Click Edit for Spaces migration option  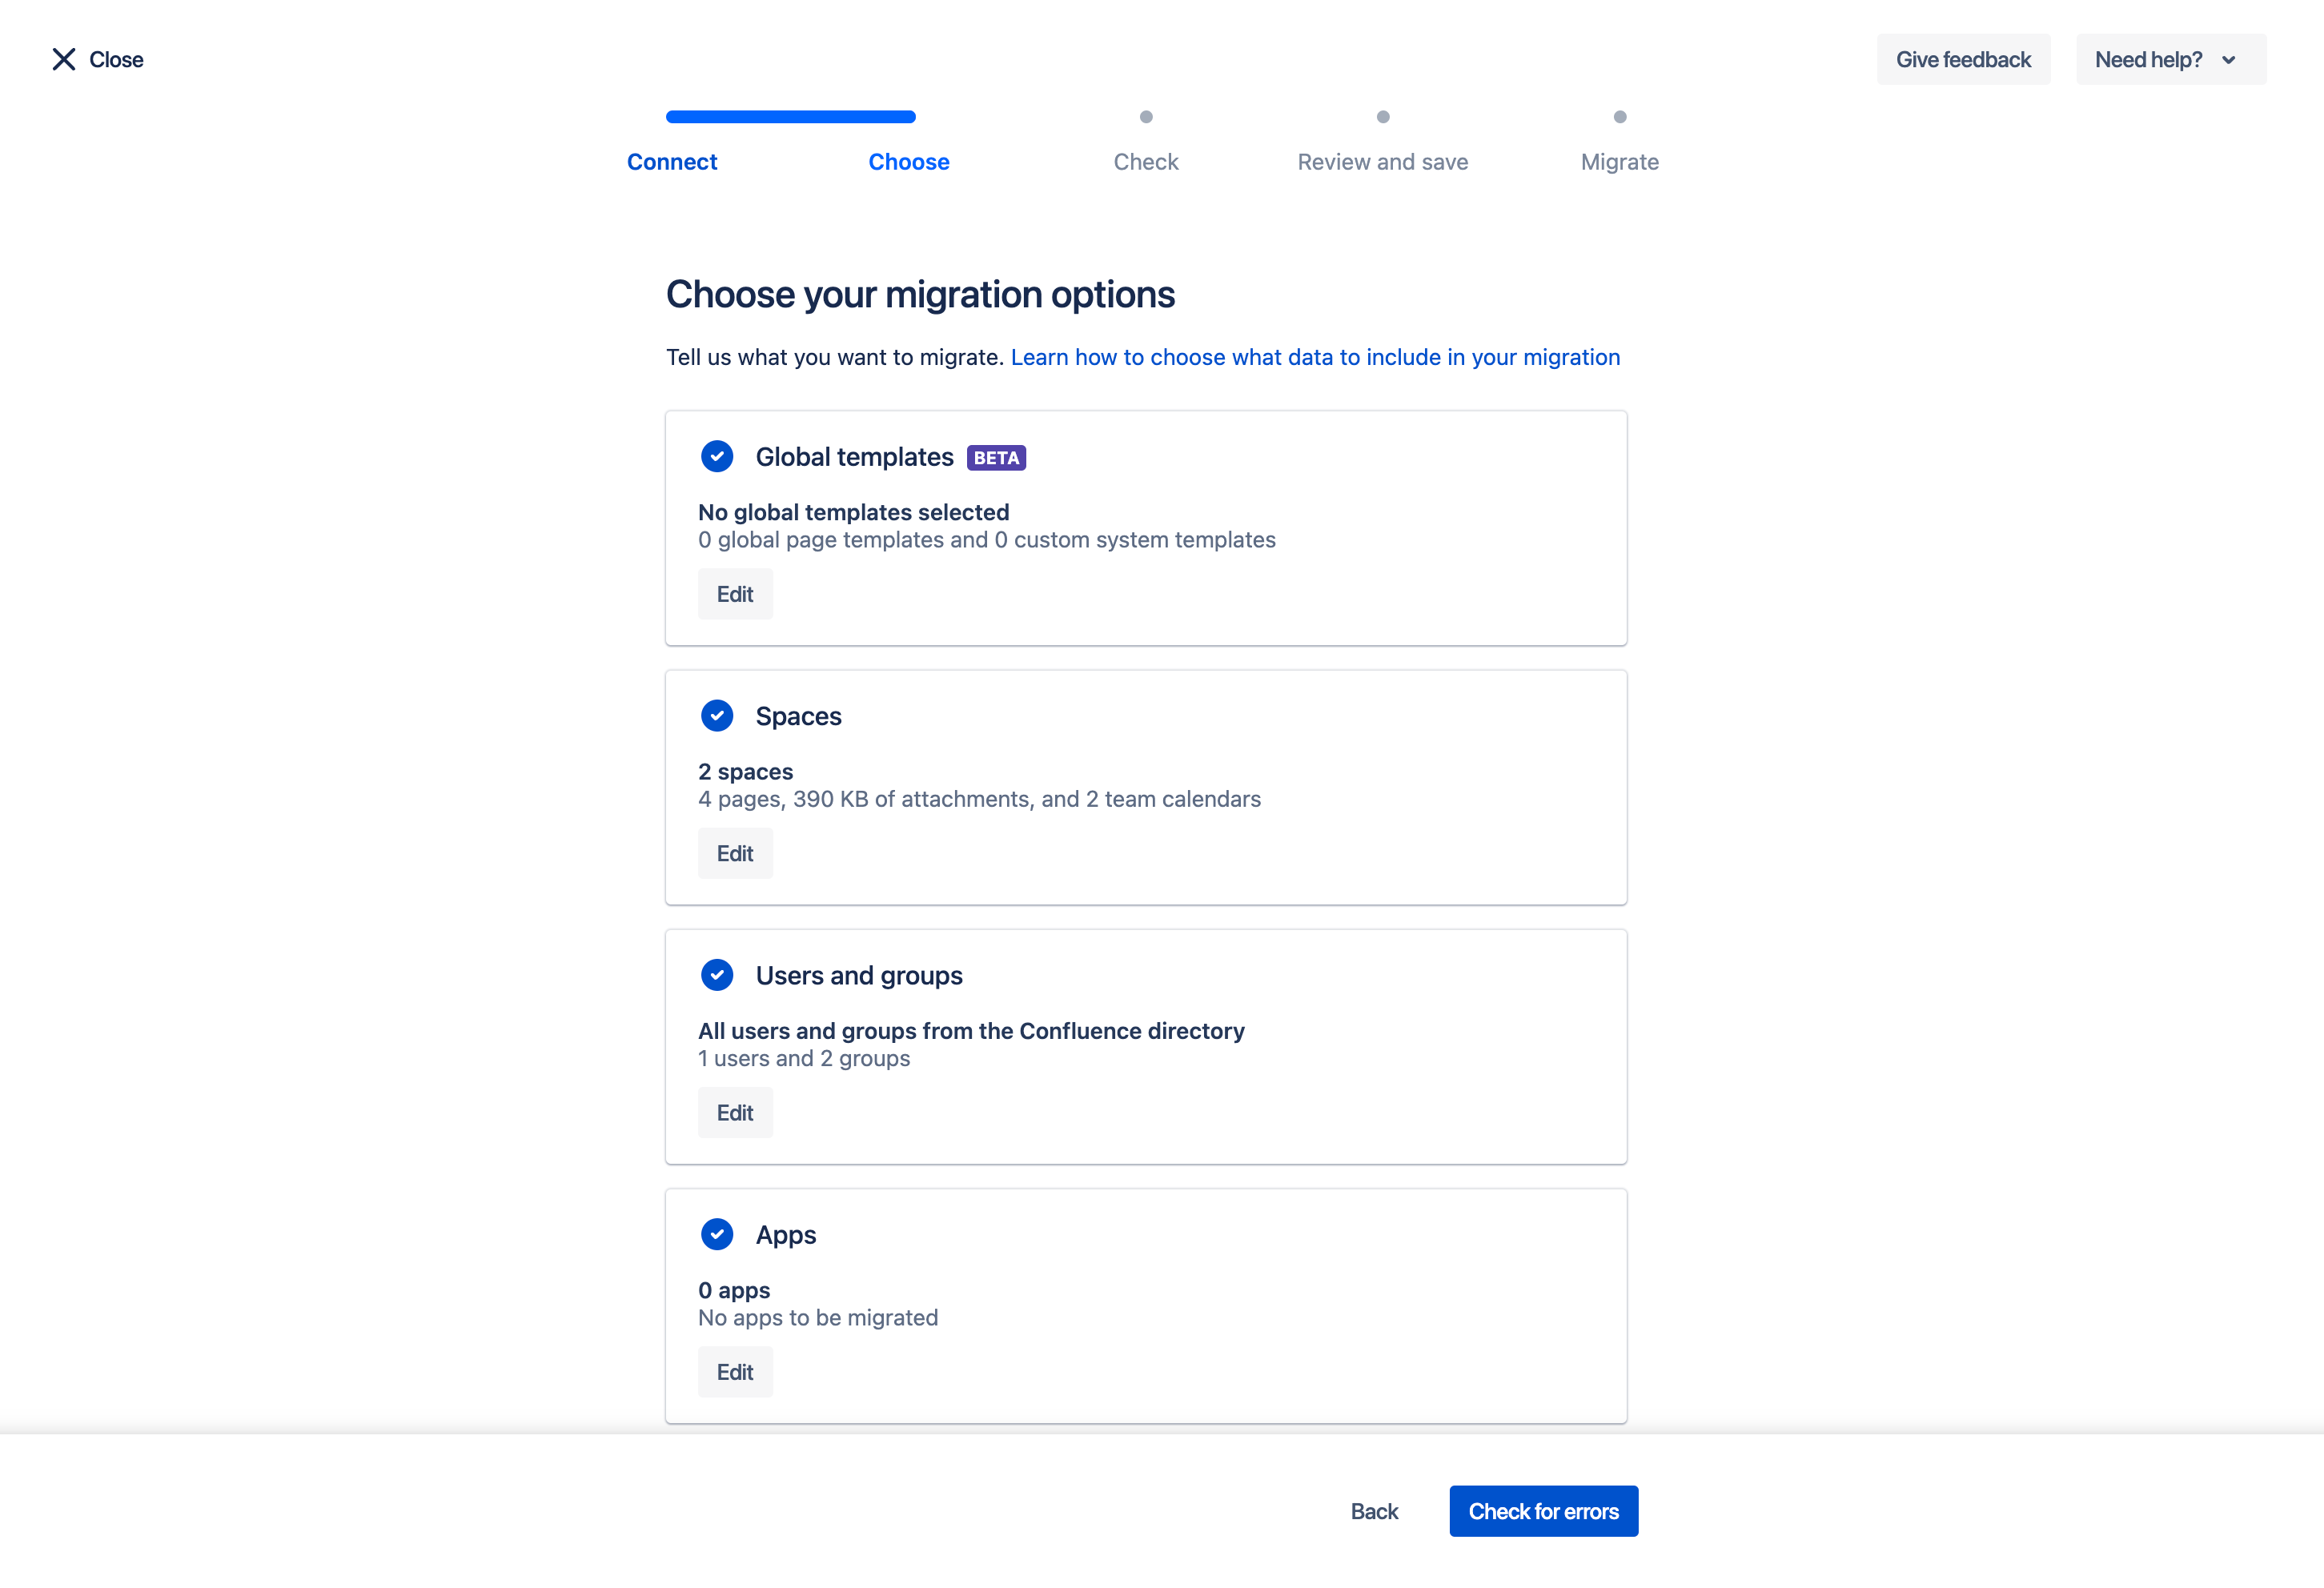tap(735, 853)
